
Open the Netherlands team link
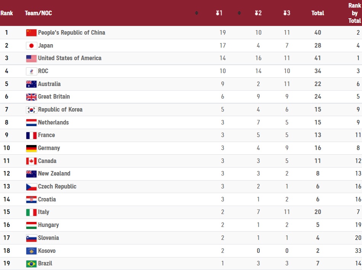(53, 122)
